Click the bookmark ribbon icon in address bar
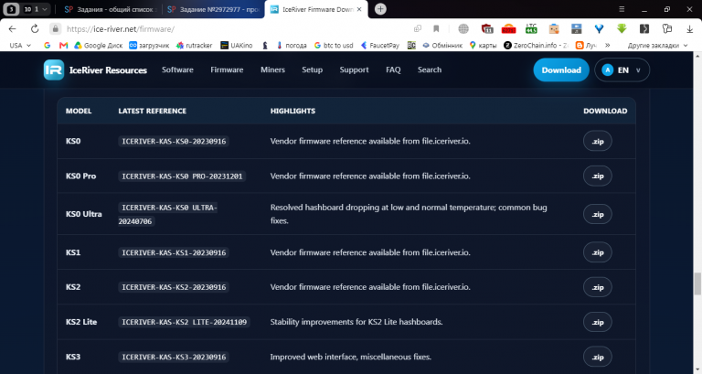The height and width of the screenshot is (374, 702). [436, 28]
